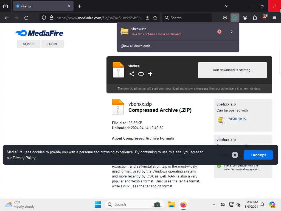The image size is (281, 211).
Task: Click the taskbar Search field
Action: pyautogui.click(x=134, y=204)
